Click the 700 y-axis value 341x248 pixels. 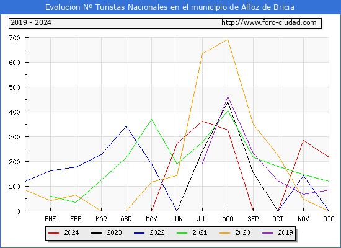(15, 38)
